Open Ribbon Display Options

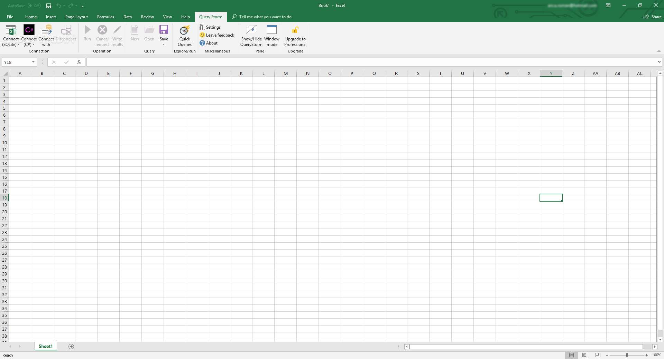point(608,6)
